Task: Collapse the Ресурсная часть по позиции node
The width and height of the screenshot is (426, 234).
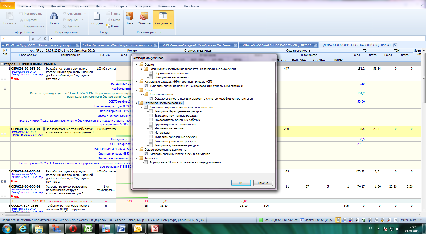Action: 137,103
